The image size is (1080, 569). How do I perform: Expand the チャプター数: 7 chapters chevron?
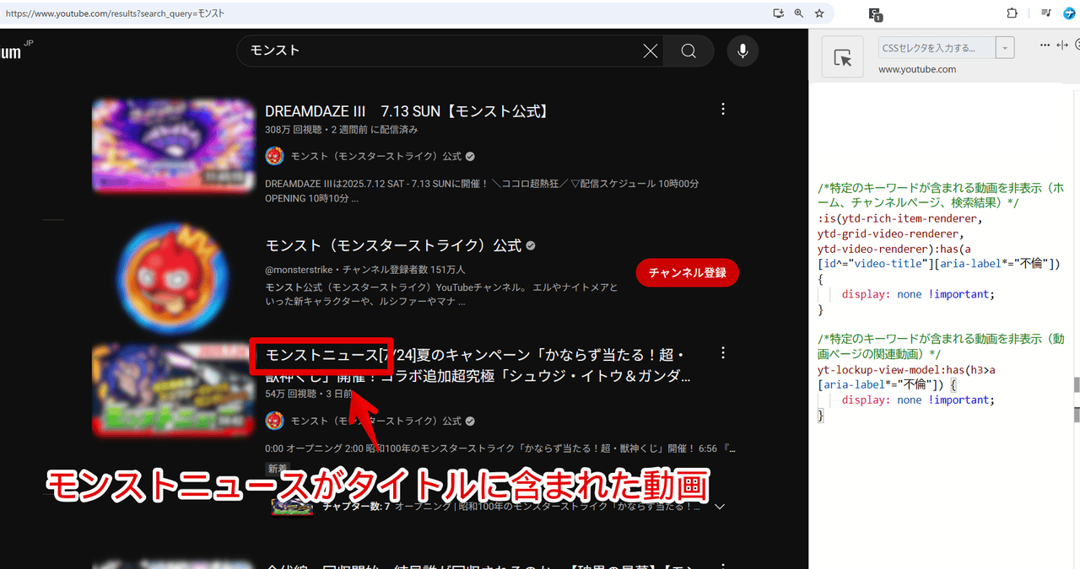(720, 507)
